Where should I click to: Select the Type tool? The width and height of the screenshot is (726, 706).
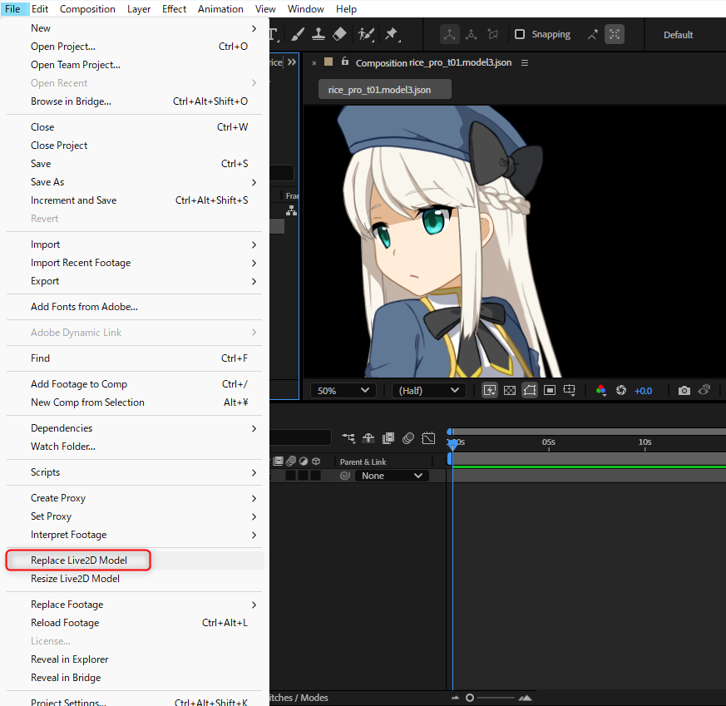273,34
